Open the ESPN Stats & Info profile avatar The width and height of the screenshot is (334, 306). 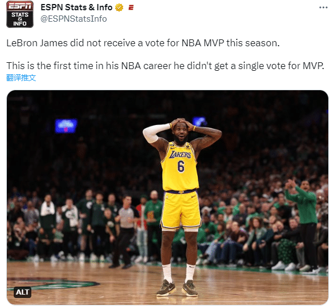pos(20,14)
